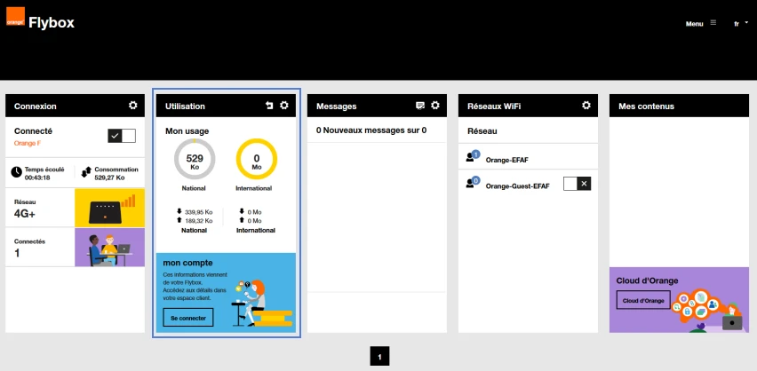Click the Consommation arrows icon
Screen dimensions: 757x371
(x=86, y=172)
